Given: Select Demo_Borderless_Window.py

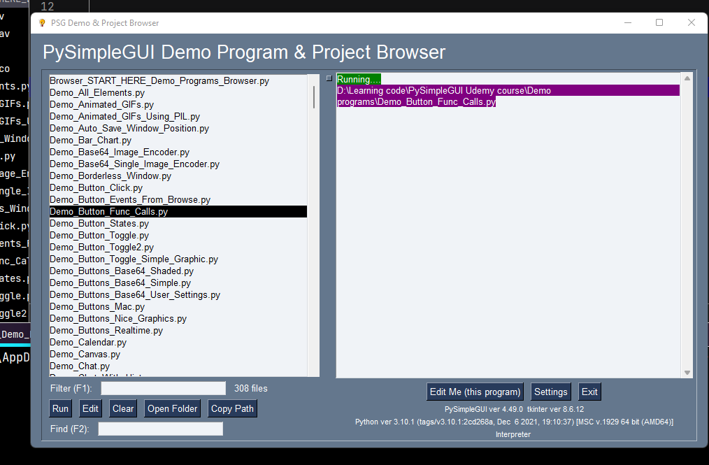Looking at the screenshot, I should pyautogui.click(x=178, y=176).
